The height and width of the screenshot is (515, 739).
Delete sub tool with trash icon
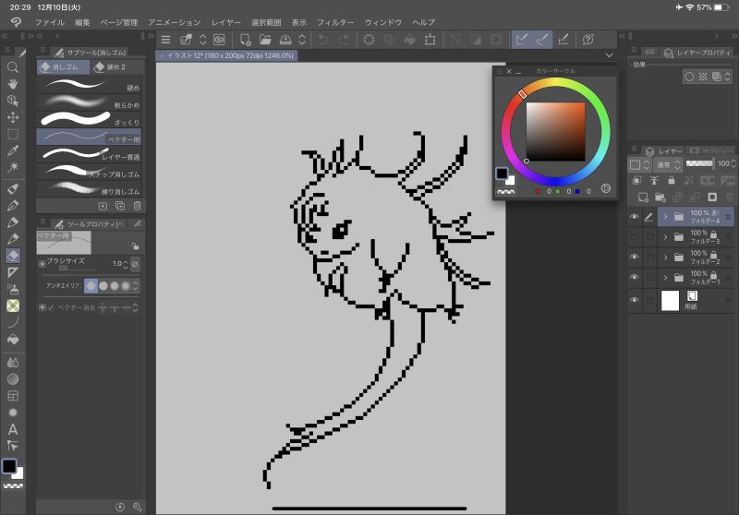click(x=137, y=206)
